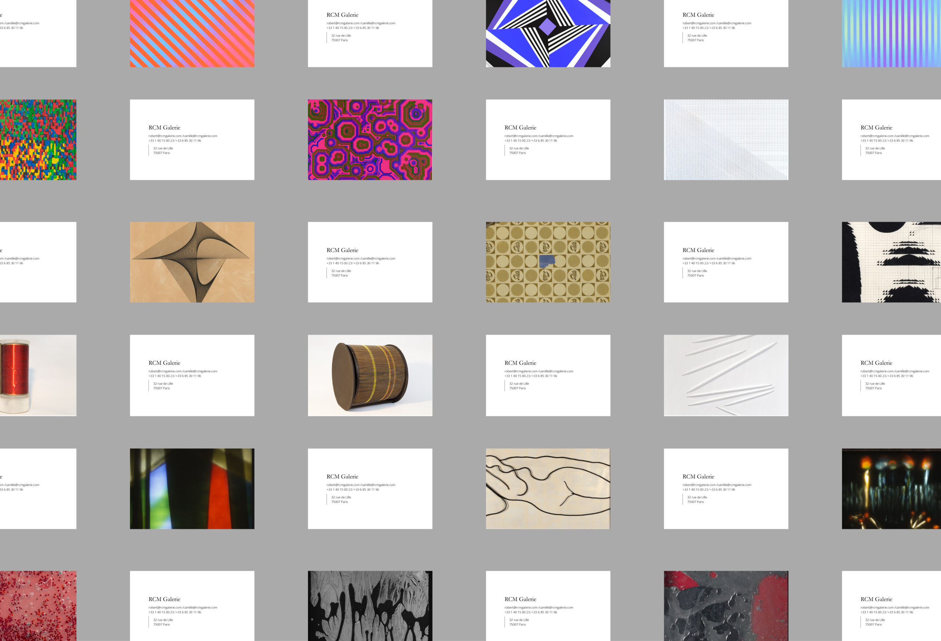
Task: Click RCM Galerie card between mosaic and circuit pattern cards
Action: tap(192, 140)
